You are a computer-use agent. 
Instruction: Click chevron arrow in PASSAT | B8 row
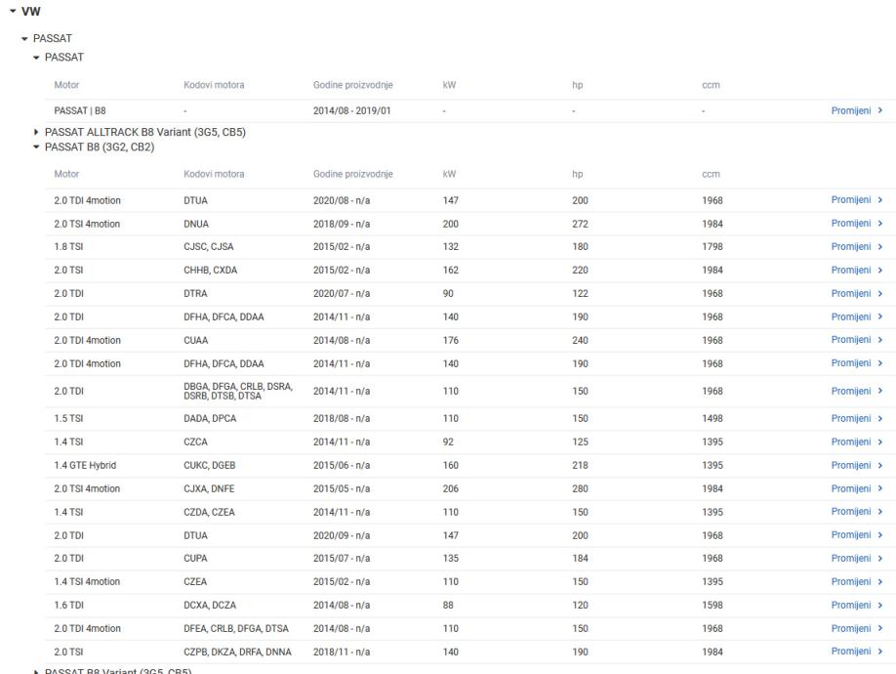(880, 110)
